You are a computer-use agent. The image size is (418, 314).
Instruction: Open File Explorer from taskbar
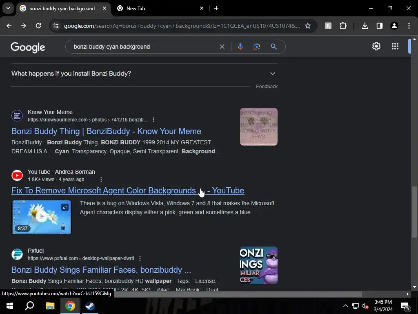50,306
